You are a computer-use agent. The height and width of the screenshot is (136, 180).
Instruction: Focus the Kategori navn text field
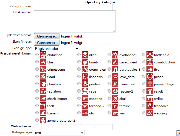click(73, 7)
